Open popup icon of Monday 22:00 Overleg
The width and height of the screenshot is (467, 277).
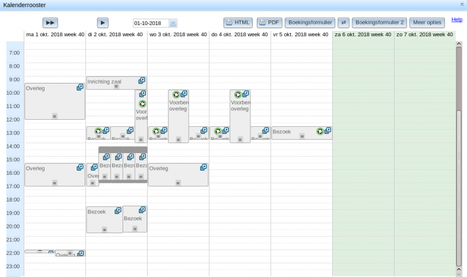tap(81, 254)
